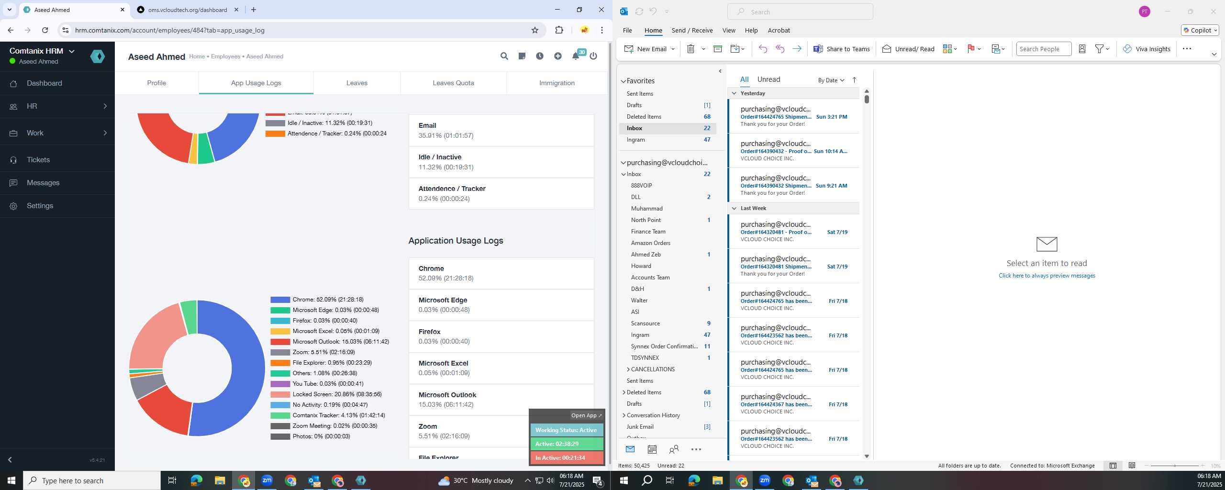
Task: Open the Address Book icon in Outlook
Action: [x=1082, y=49]
